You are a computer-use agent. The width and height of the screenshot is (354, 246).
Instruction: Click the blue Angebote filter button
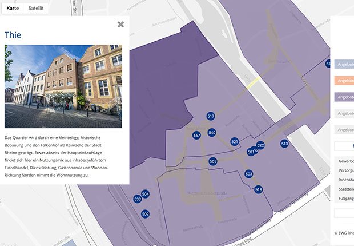coord(344,64)
